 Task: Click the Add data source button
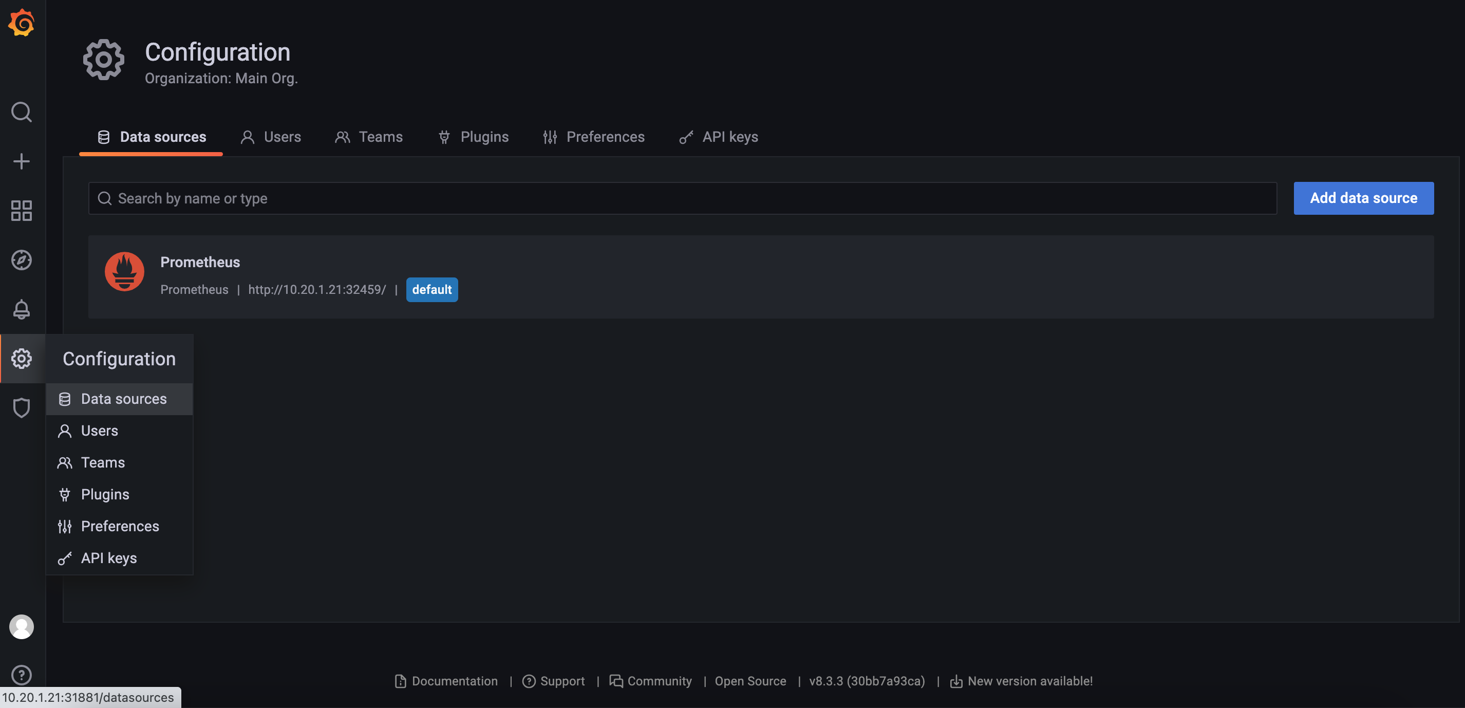(x=1363, y=198)
